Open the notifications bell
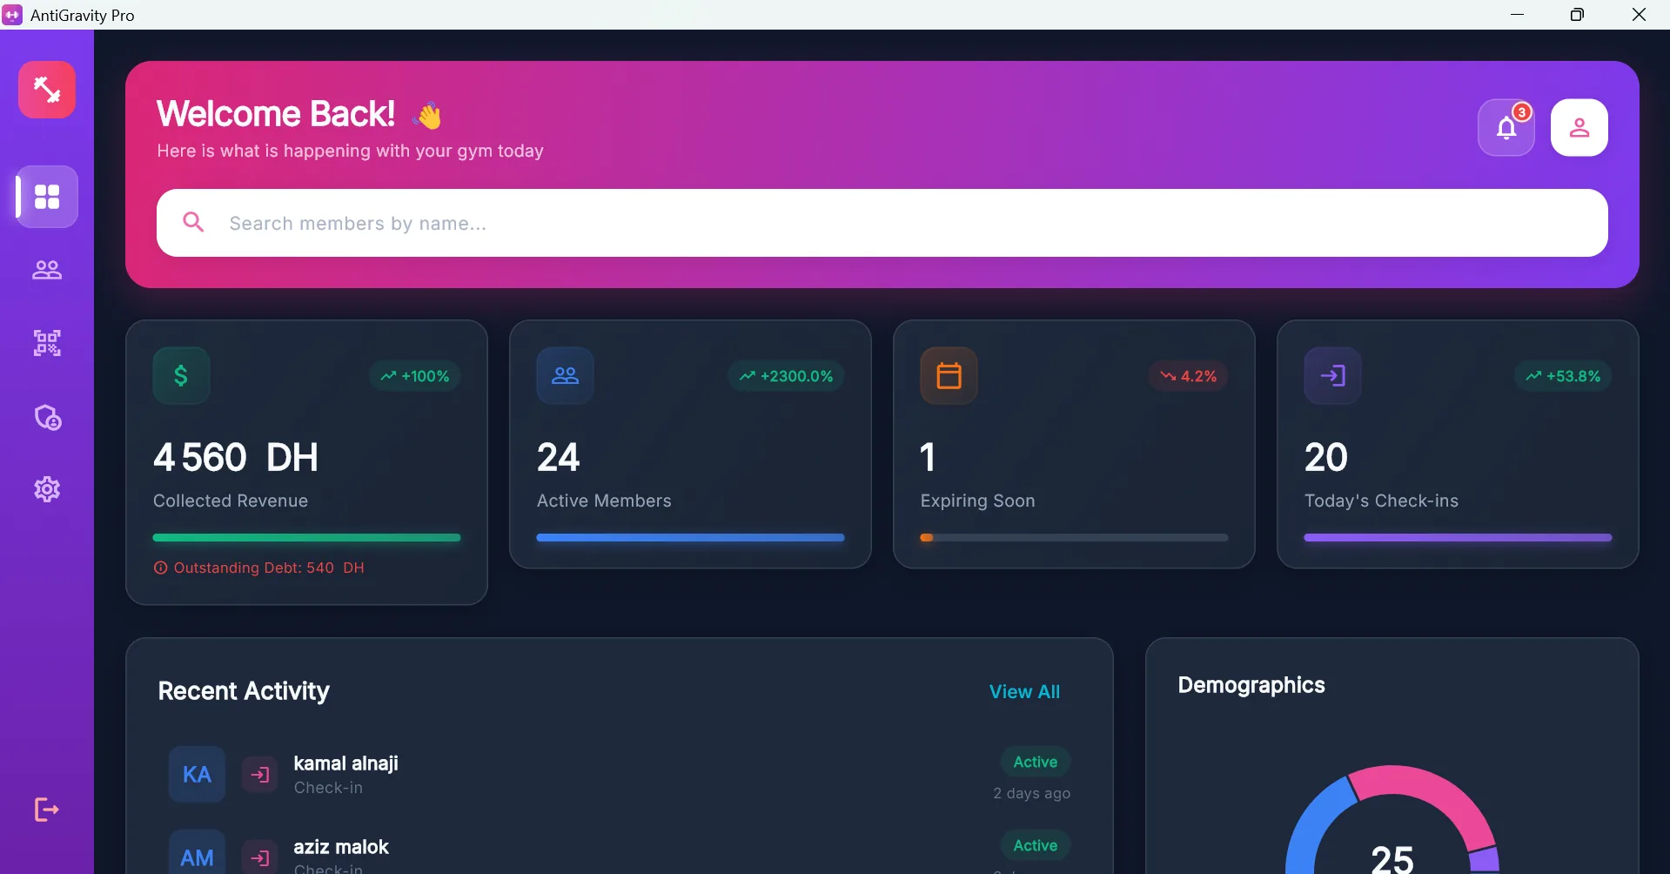The image size is (1670, 874). [1506, 128]
